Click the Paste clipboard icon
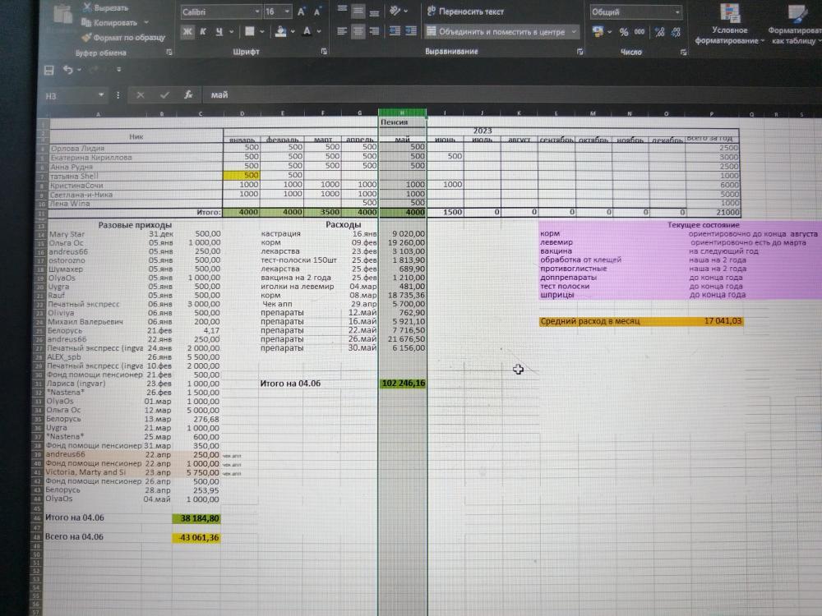Image resolution: width=822 pixels, height=616 pixels. pos(63,14)
